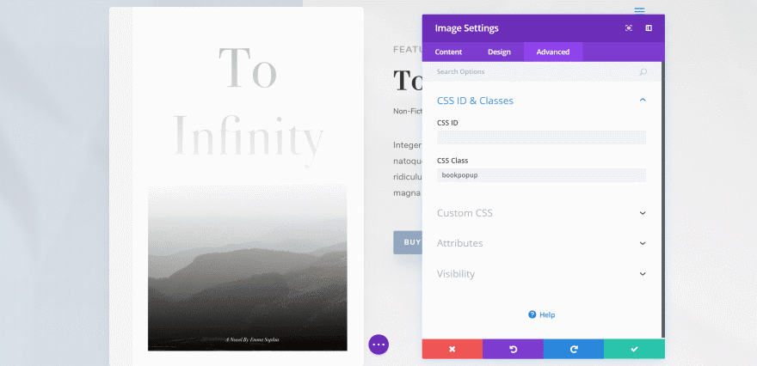Open the hamburger menu above the settings panel

(x=640, y=10)
